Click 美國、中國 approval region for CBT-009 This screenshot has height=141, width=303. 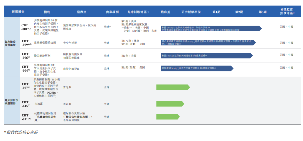point(286,43)
